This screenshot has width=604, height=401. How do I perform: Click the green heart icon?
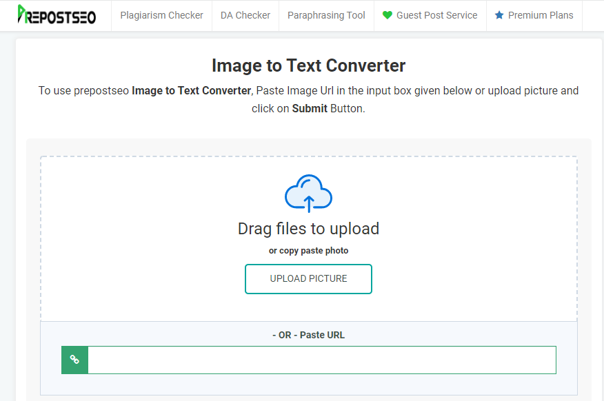[387, 15]
